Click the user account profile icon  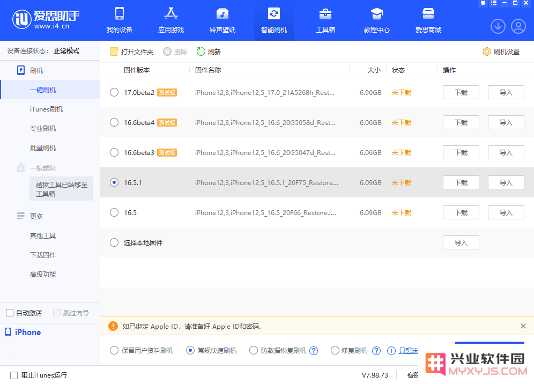518,26
